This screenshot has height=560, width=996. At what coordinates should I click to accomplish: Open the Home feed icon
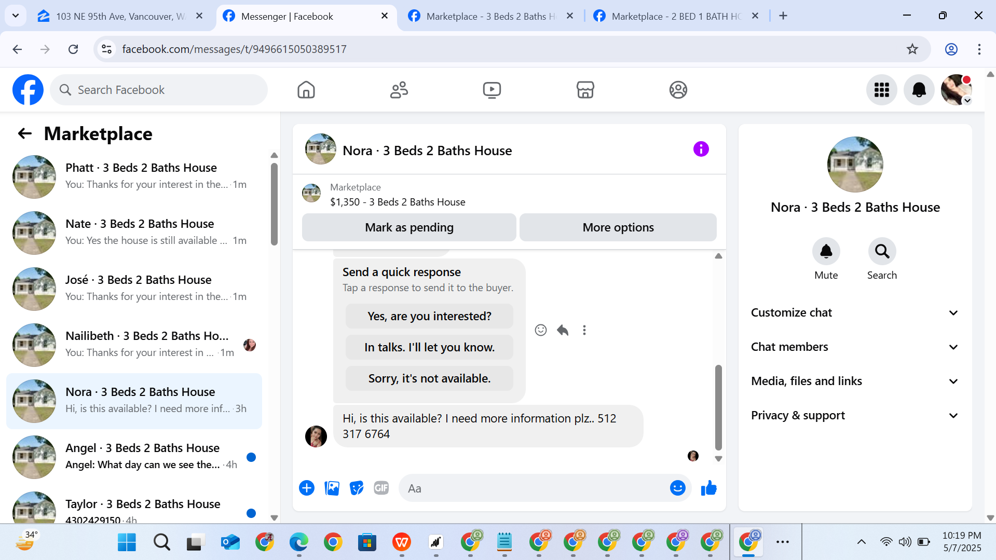click(306, 90)
